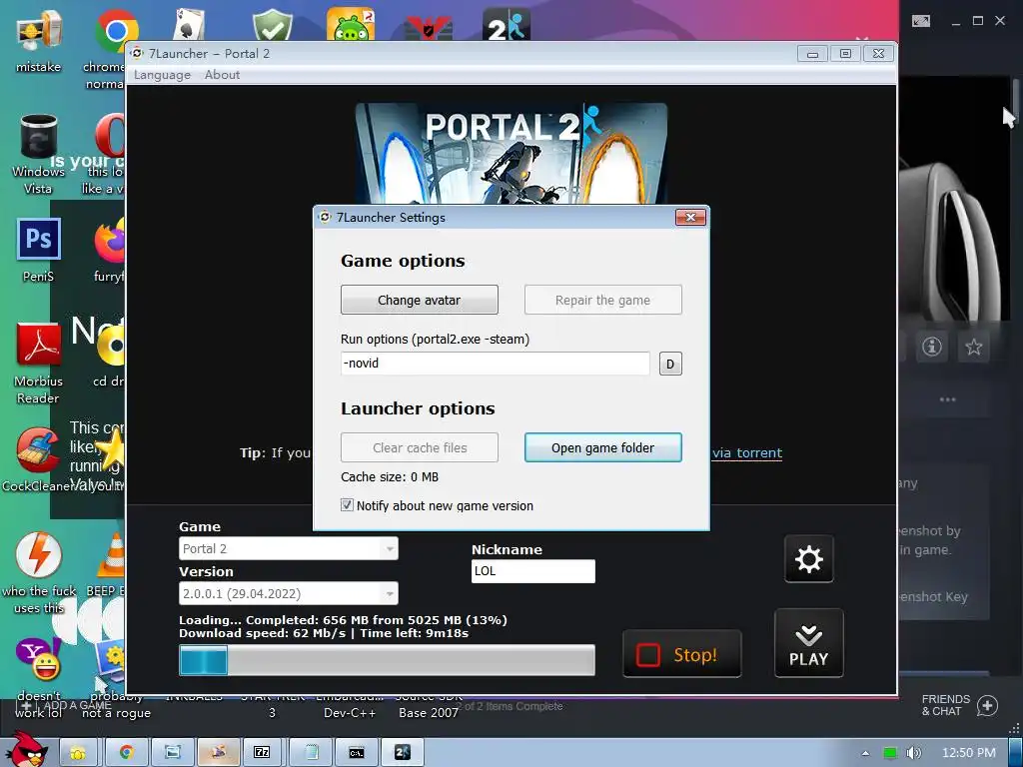Click Change avatar button

point(419,300)
